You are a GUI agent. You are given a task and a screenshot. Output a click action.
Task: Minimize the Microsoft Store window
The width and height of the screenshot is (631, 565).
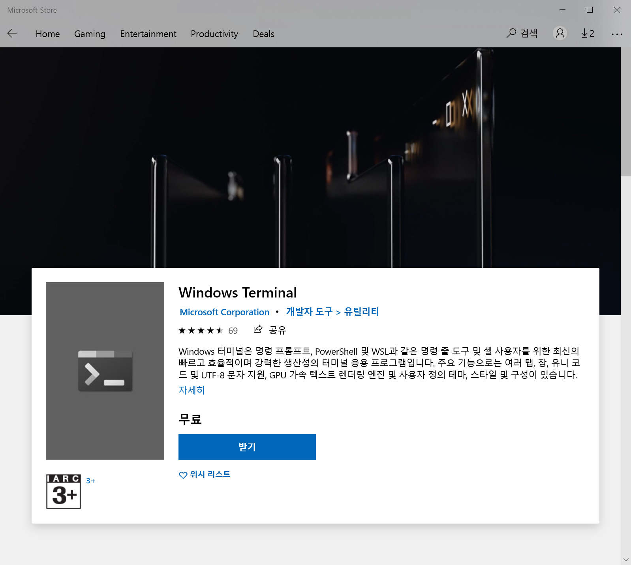563,10
